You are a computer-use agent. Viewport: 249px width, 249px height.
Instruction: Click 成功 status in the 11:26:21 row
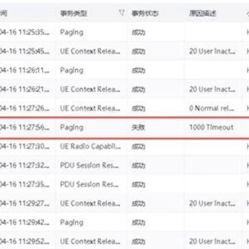(x=138, y=90)
